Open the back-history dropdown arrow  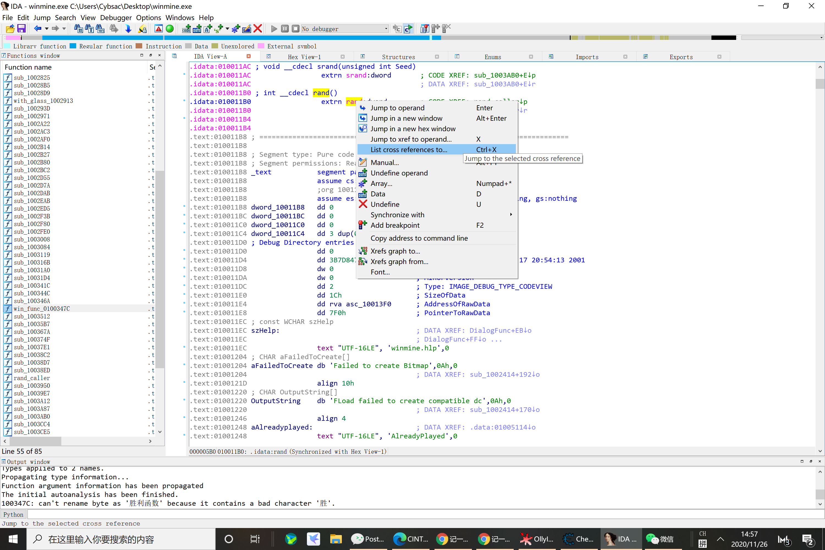(46, 29)
